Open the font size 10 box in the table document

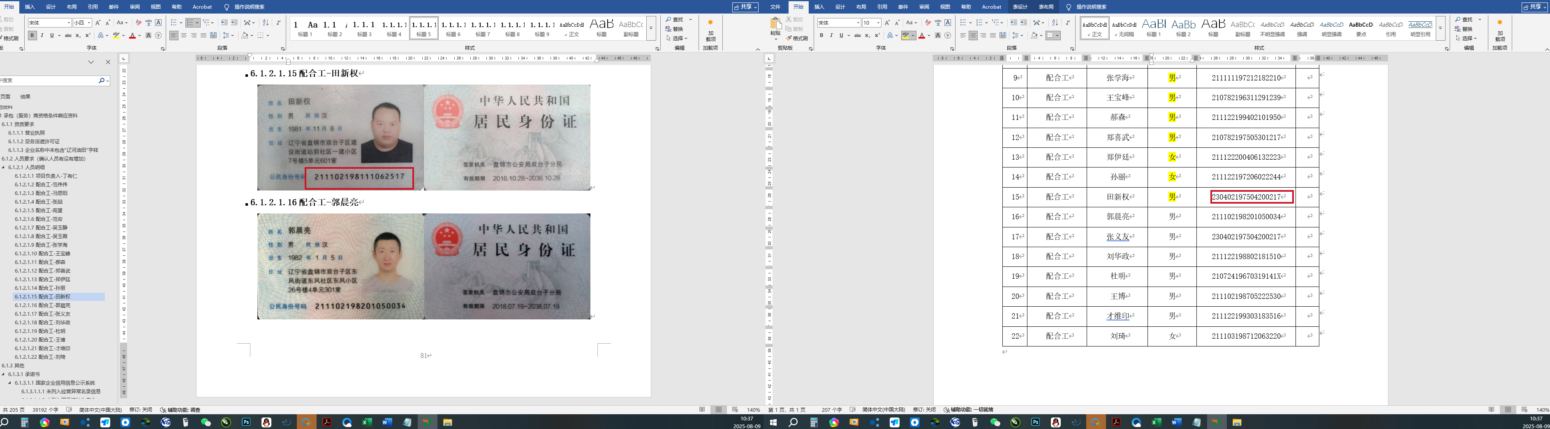click(871, 23)
